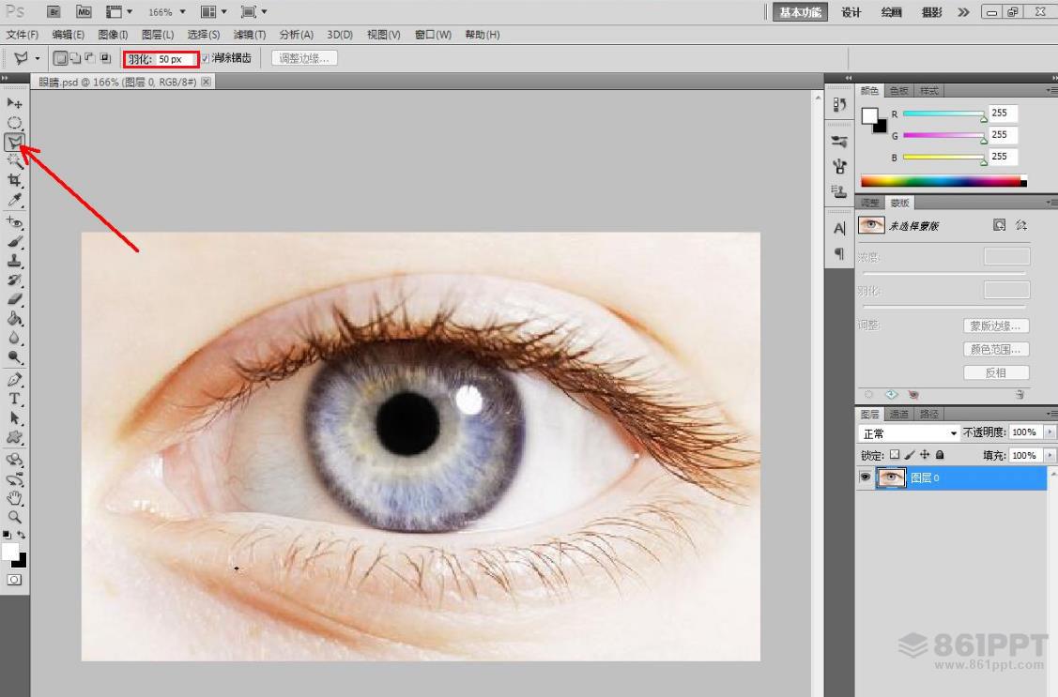The height and width of the screenshot is (697, 1058).
Task: Click the 基本功能 workspace button
Action: (800, 12)
